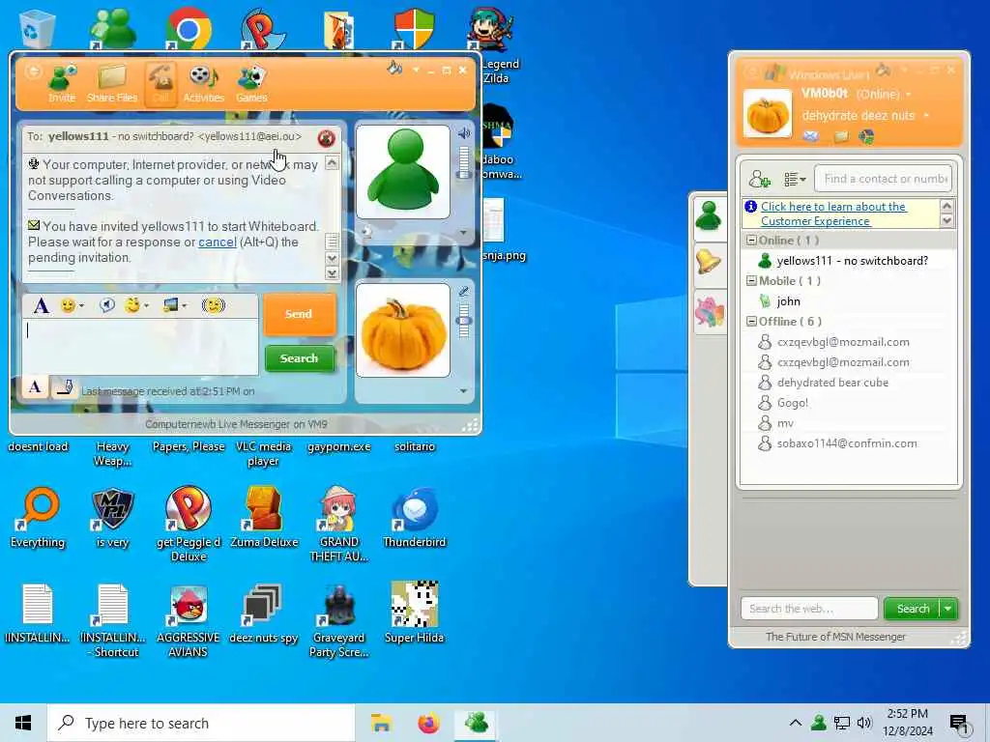The width and height of the screenshot is (990, 742).
Task: Jump to the bottom of the conversation history
Action: point(332,273)
